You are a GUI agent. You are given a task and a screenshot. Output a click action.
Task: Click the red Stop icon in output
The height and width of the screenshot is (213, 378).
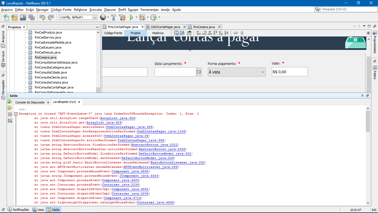tap(10, 114)
